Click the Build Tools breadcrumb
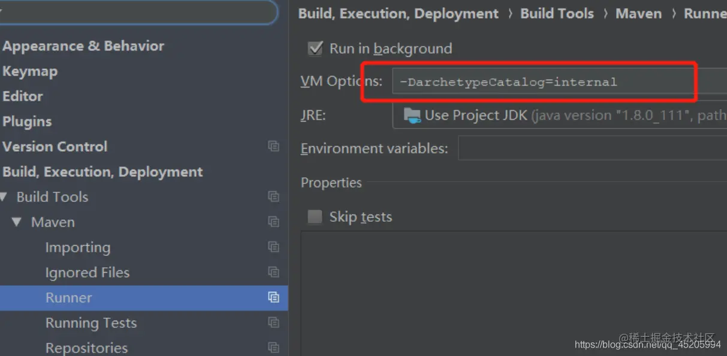727x356 pixels. [x=557, y=14]
